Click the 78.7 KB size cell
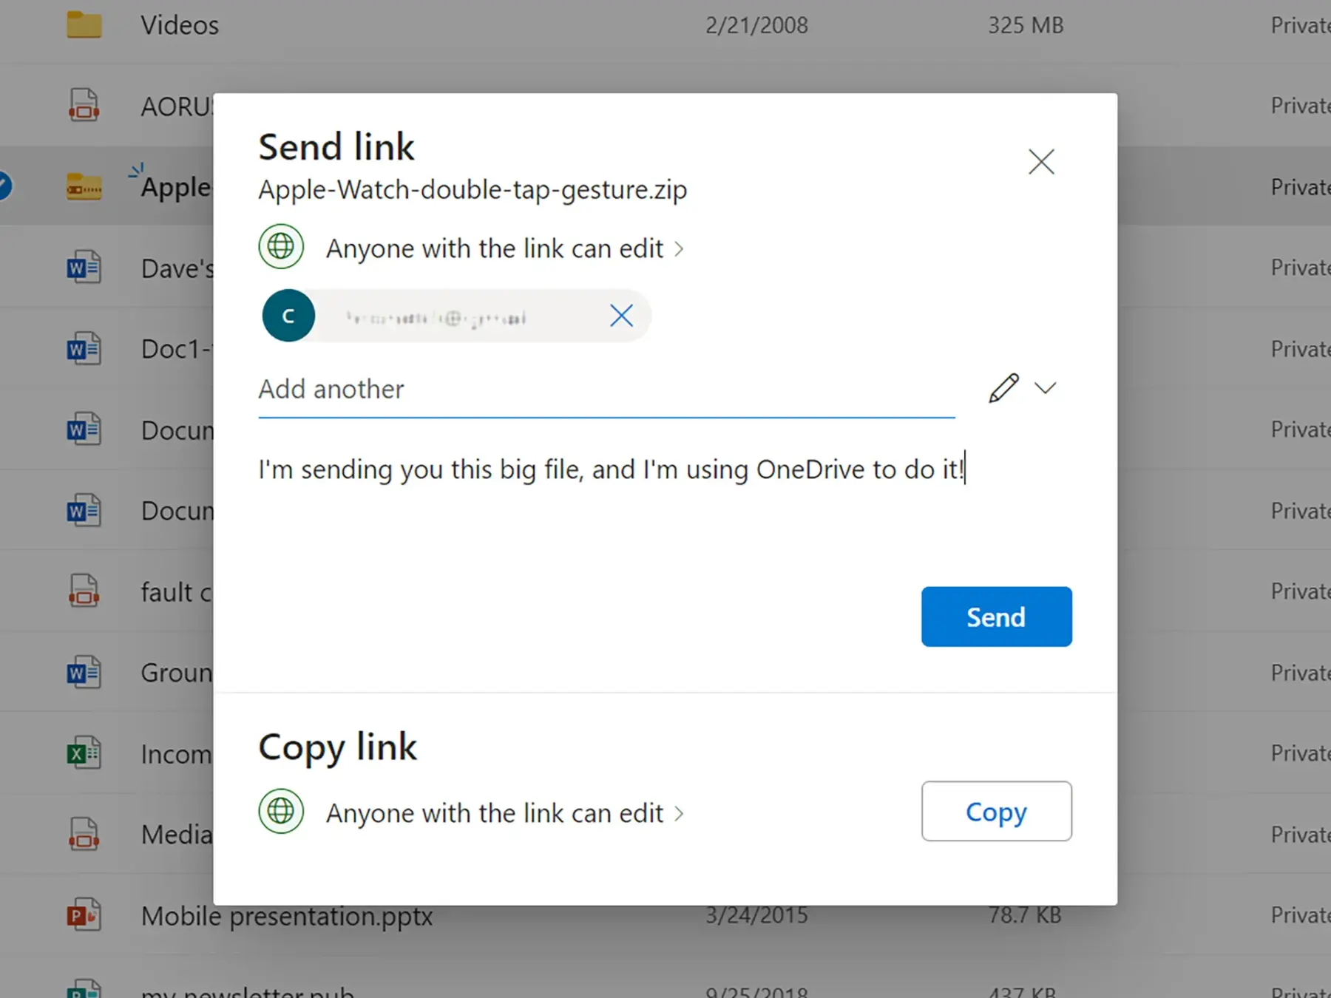This screenshot has width=1331, height=998. tap(1025, 915)
